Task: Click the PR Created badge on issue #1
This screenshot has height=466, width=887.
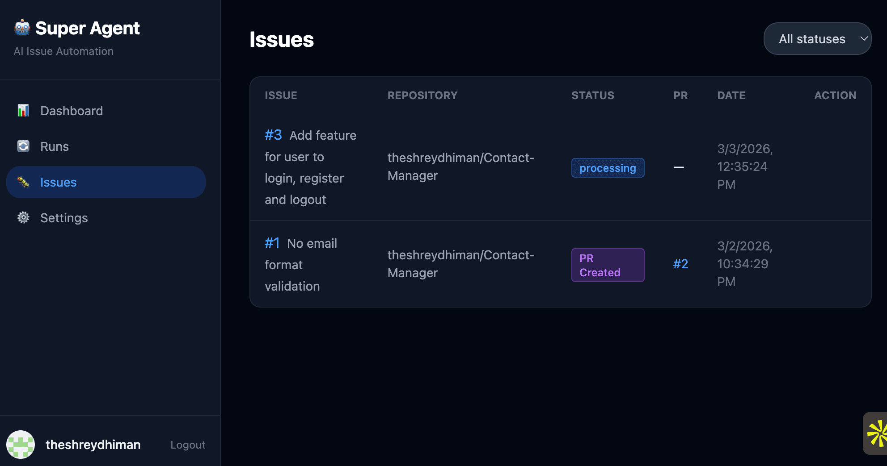Action: 607,265
